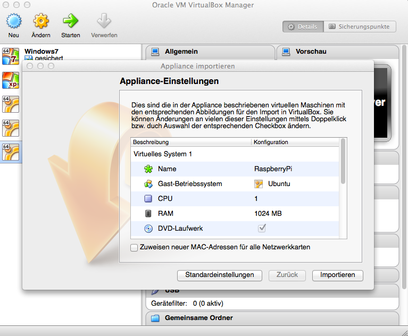Select the Virtuelles System 1 row
This screenshot has height=336, width=408.
click(162, 154)
